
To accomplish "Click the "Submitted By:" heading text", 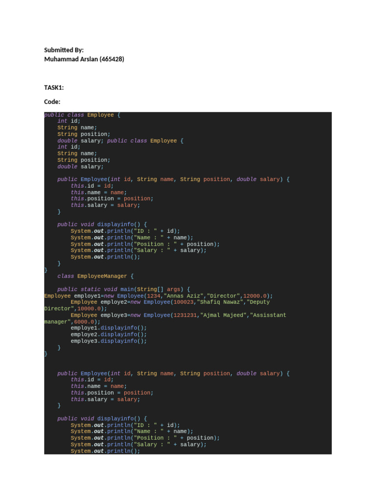I will point(64,50).
